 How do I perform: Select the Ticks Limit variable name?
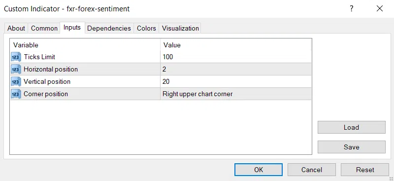[39, 57]
